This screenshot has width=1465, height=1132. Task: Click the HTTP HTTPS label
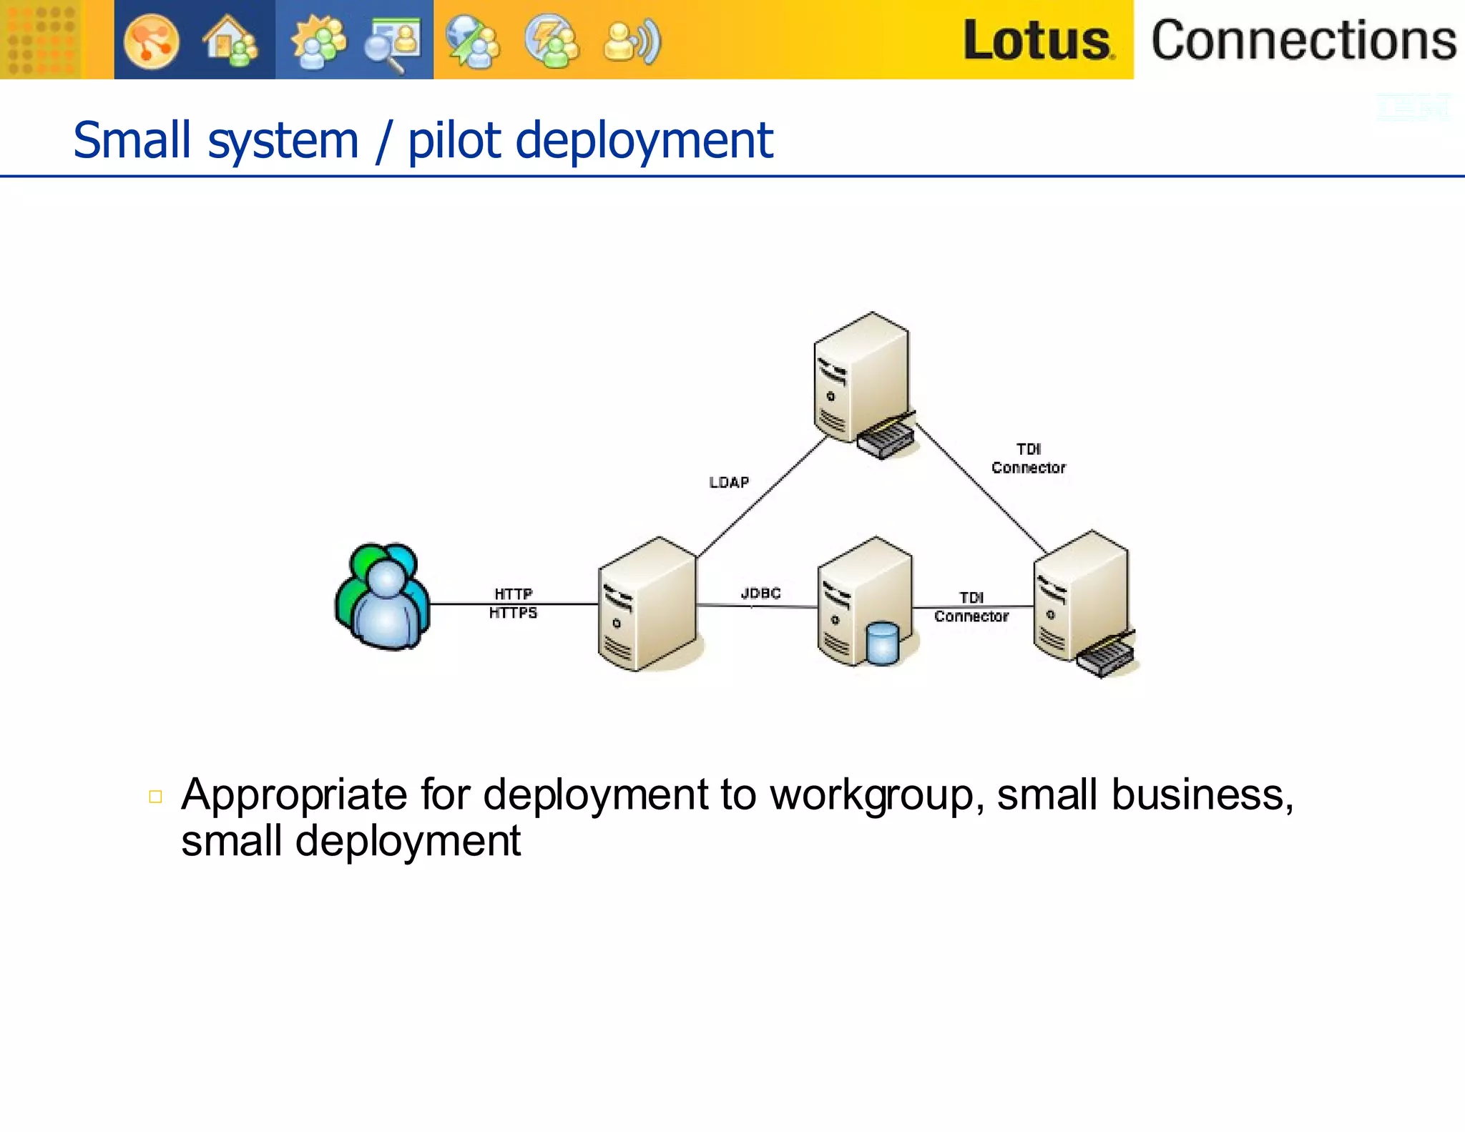(x=513, y=604)
